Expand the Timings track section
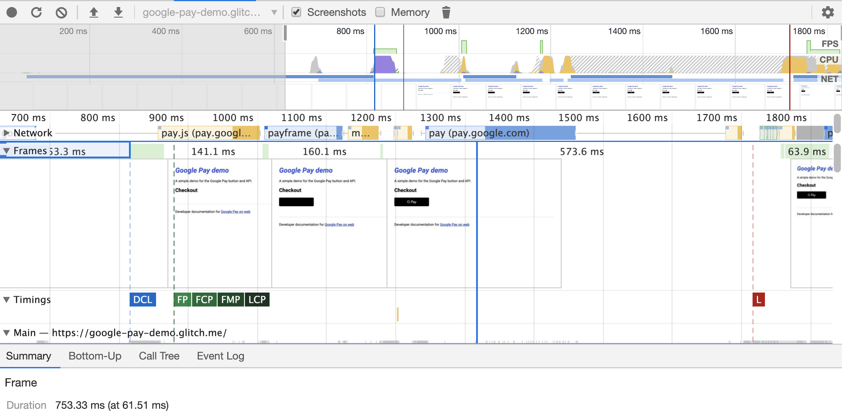 click(x=7, y=299)
